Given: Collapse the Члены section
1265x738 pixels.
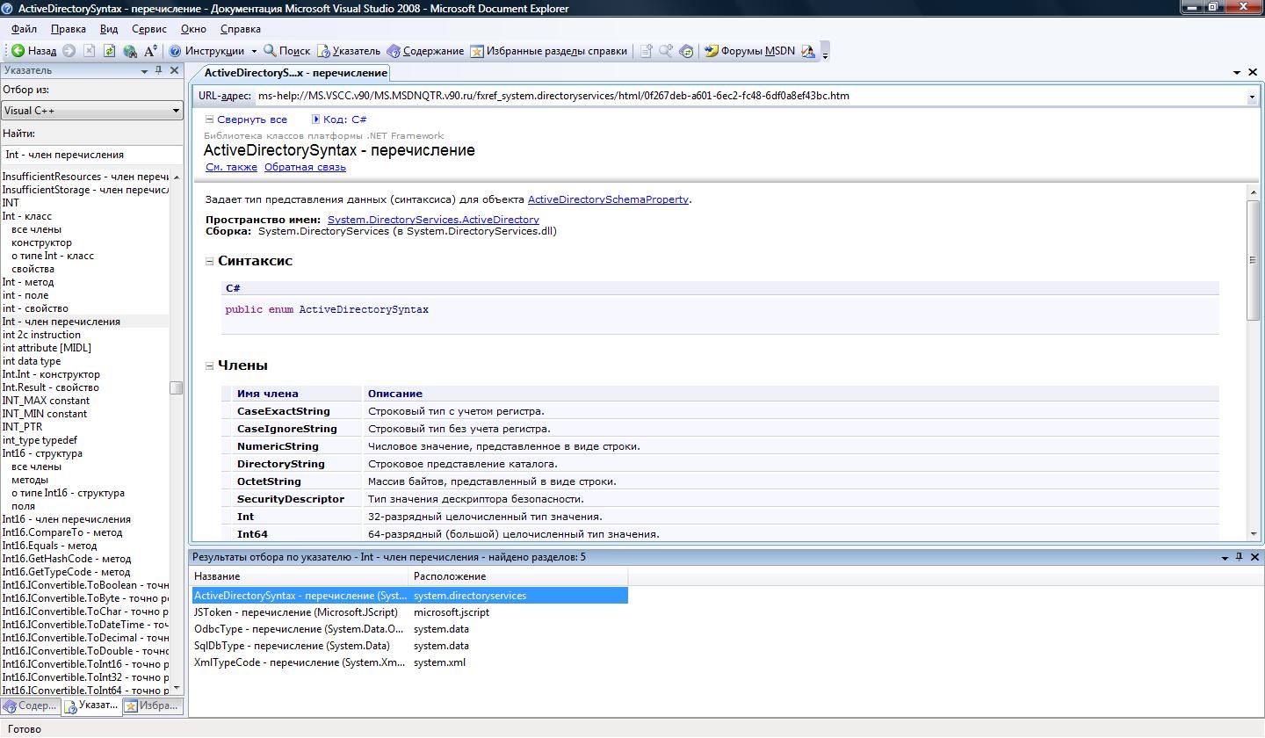Looking at the screenshot, I should pyautogui.click(x=210, y=365).
